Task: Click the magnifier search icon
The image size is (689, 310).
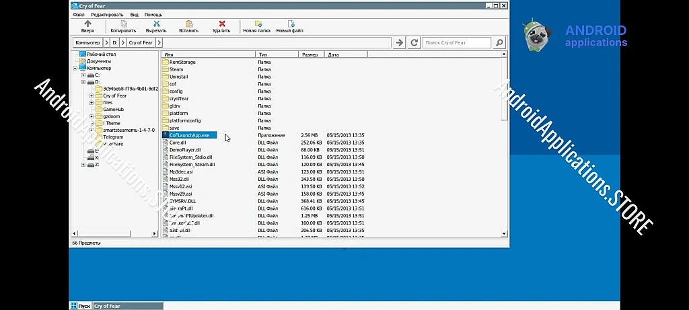Action: [499, 42]
